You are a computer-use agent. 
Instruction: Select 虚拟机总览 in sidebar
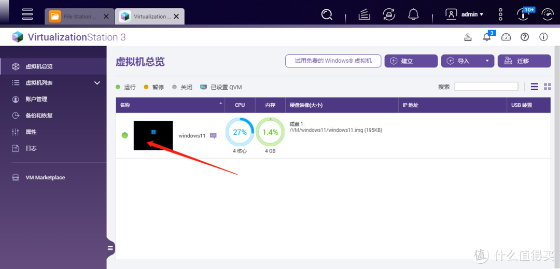coord(53,66)
